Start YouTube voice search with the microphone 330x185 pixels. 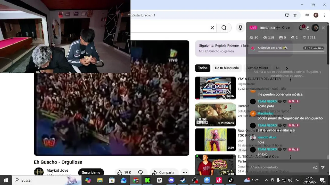[240, 28]
